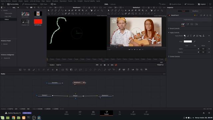The image size is (213, 120).
Task: Go to the Edição page
Action: [93, 113]
